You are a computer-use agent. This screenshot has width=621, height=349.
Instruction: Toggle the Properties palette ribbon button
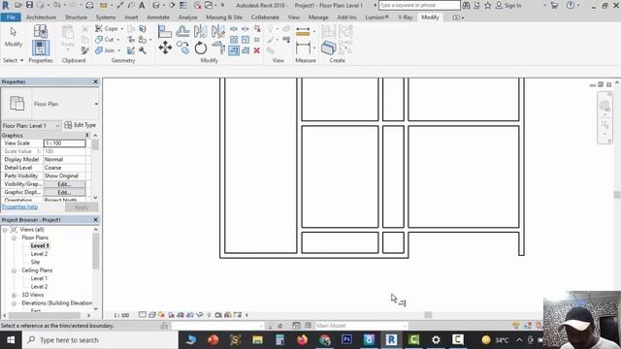tap(41, 48)
